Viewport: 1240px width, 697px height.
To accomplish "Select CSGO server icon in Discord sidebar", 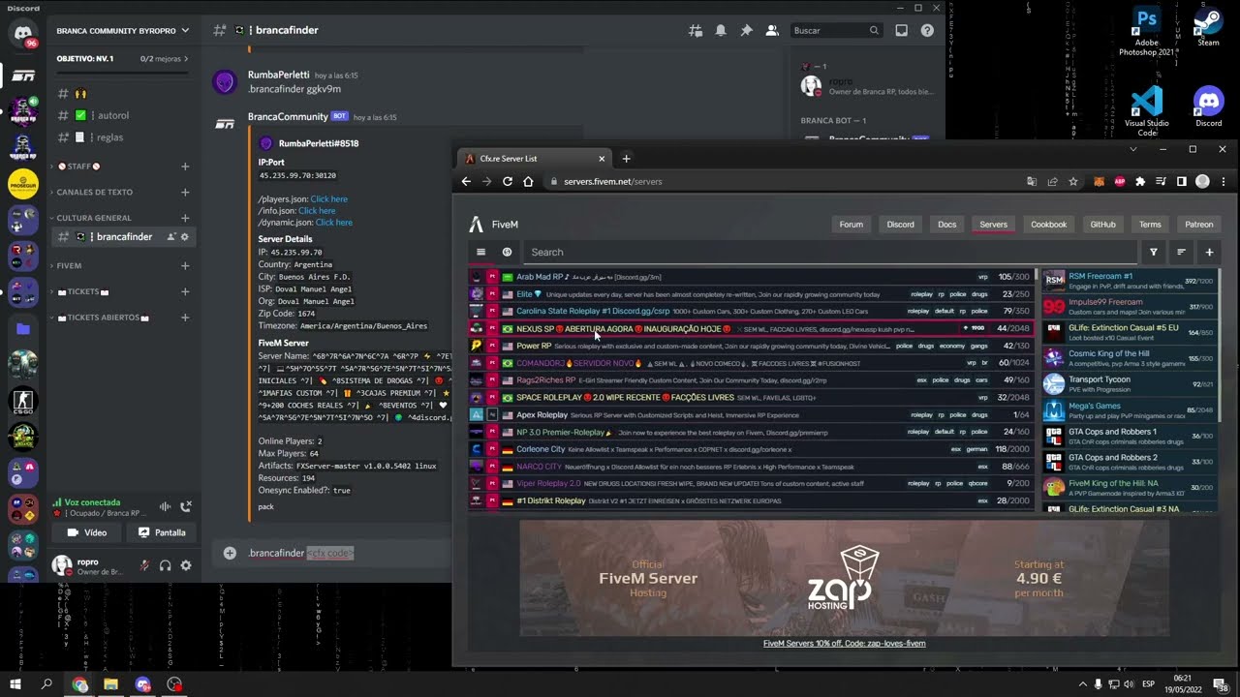I will click(22, 401).
